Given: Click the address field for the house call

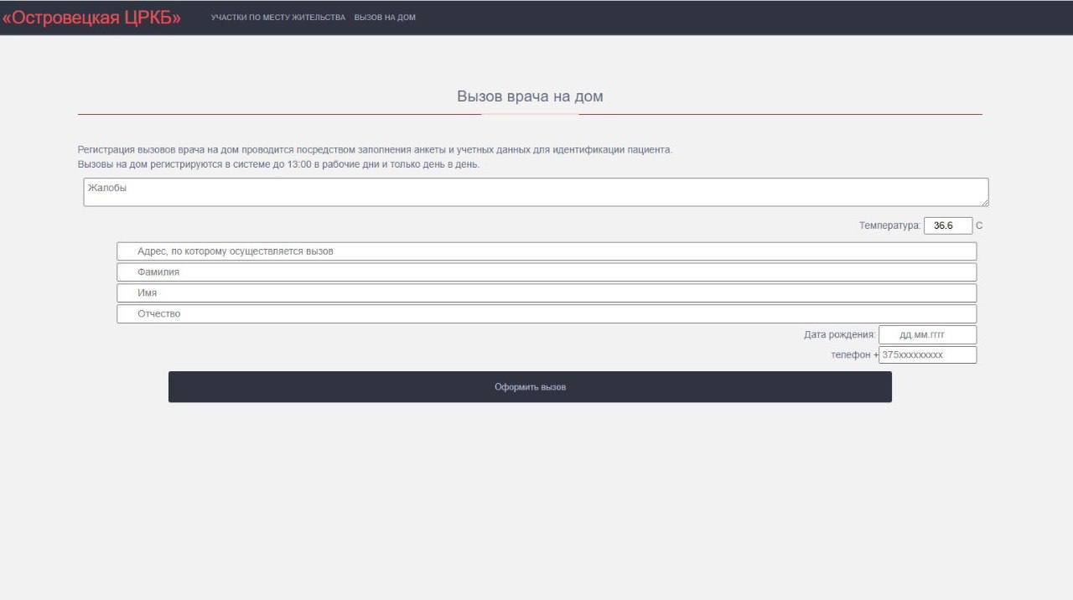Looking at the screenshot, I should [x=546, y=251].
